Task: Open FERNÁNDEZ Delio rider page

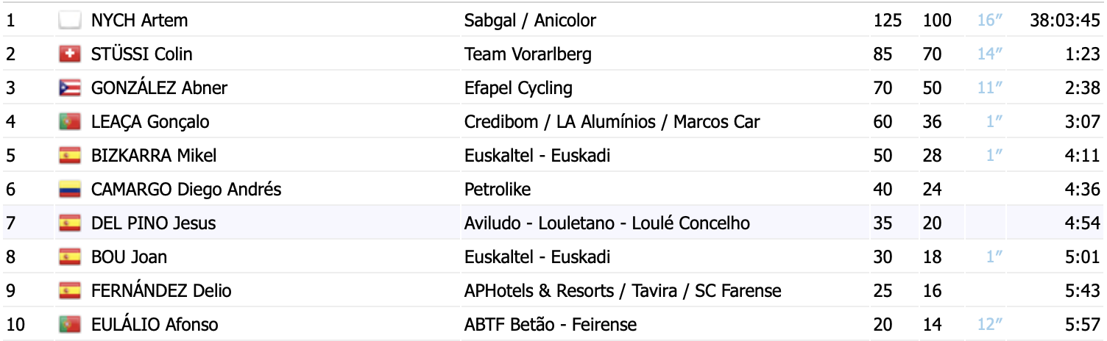Action: (161, 291)
